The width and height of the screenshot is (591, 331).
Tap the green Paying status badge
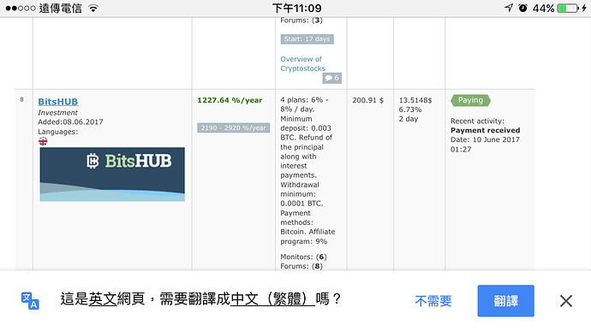click(470, 100)
